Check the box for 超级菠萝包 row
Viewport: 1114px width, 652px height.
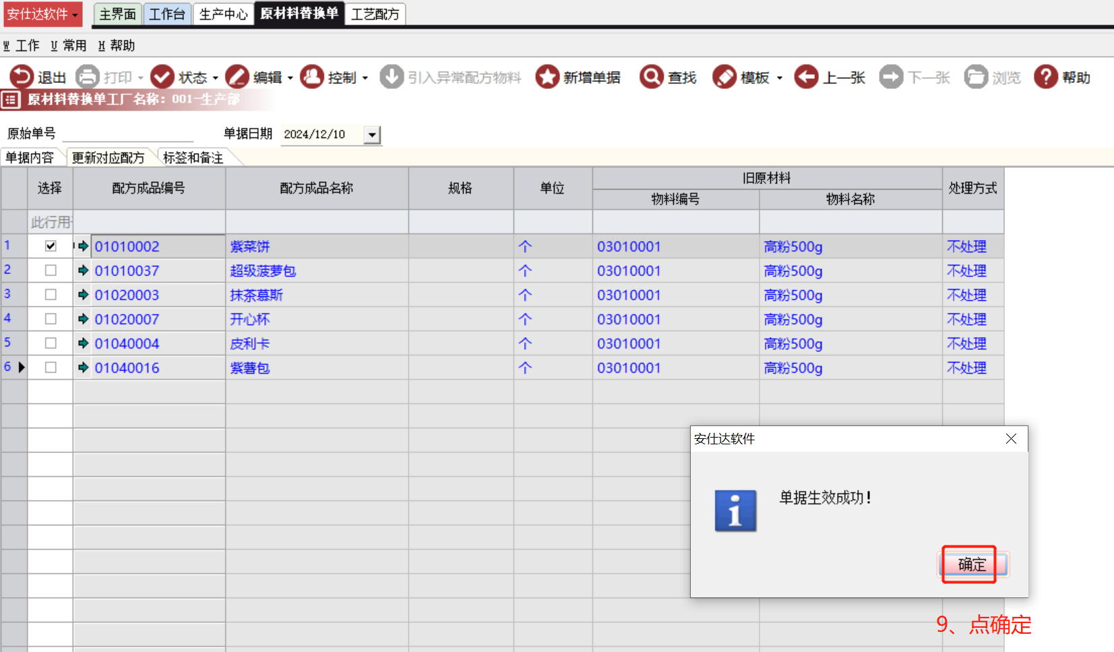[x=51, y=270]
